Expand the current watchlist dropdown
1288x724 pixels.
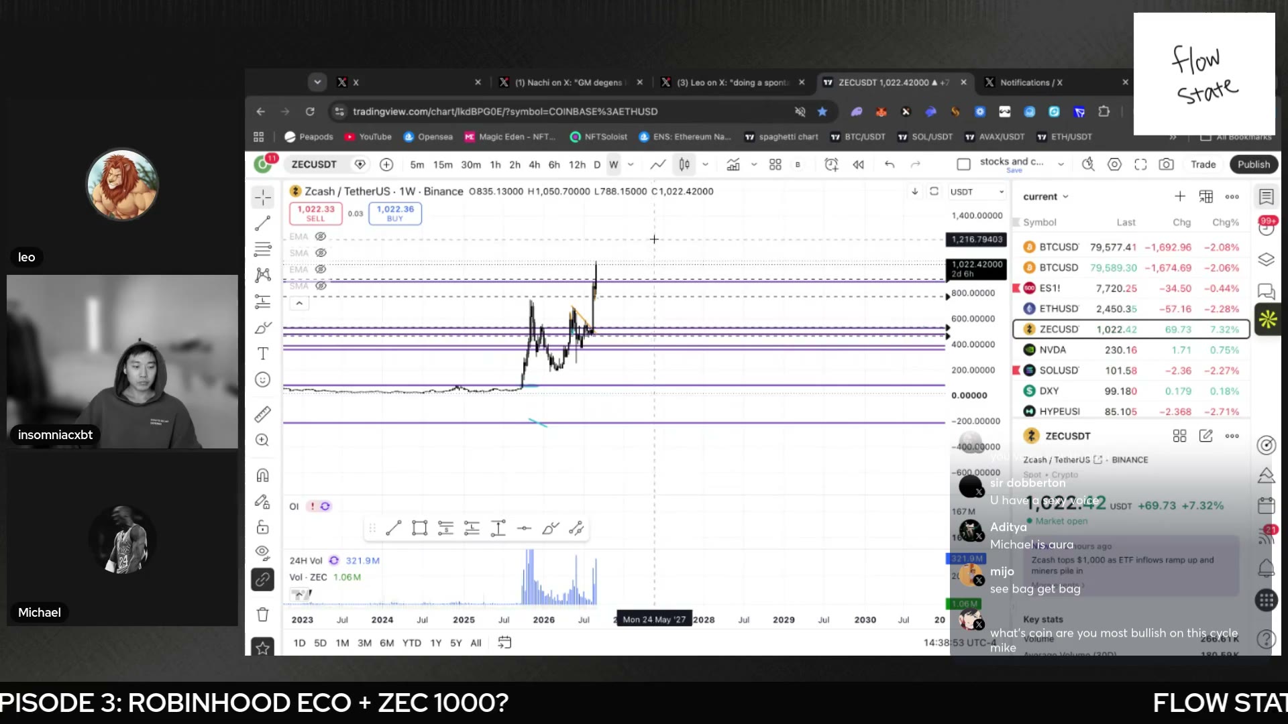click(1045, 196)
